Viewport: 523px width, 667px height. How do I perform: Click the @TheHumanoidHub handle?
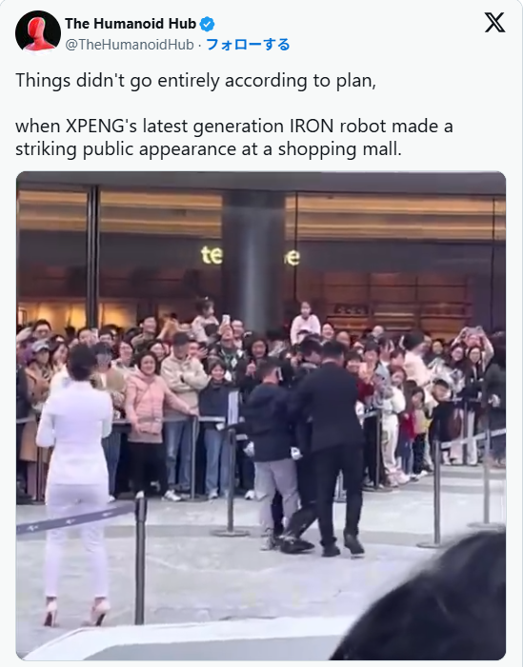pyautogui.click(x=129, y=45)
